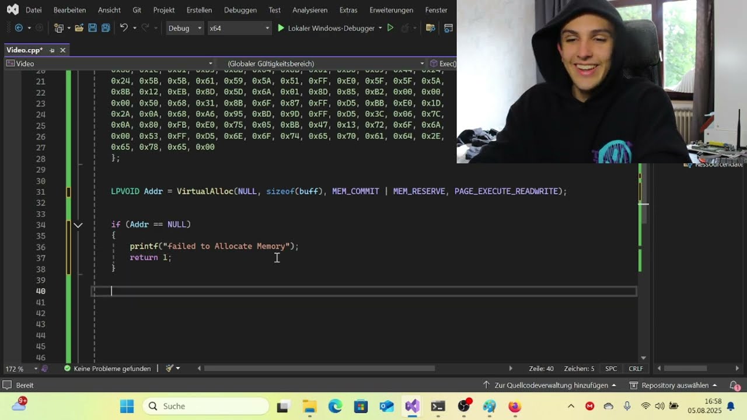
Task: Open File Explorer from the taskbar
Action: pos(309,407)
